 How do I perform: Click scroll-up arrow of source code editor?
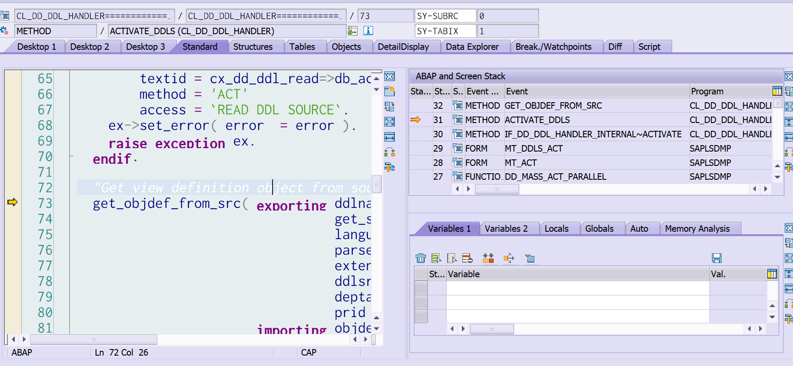click(x=377, y=78)
